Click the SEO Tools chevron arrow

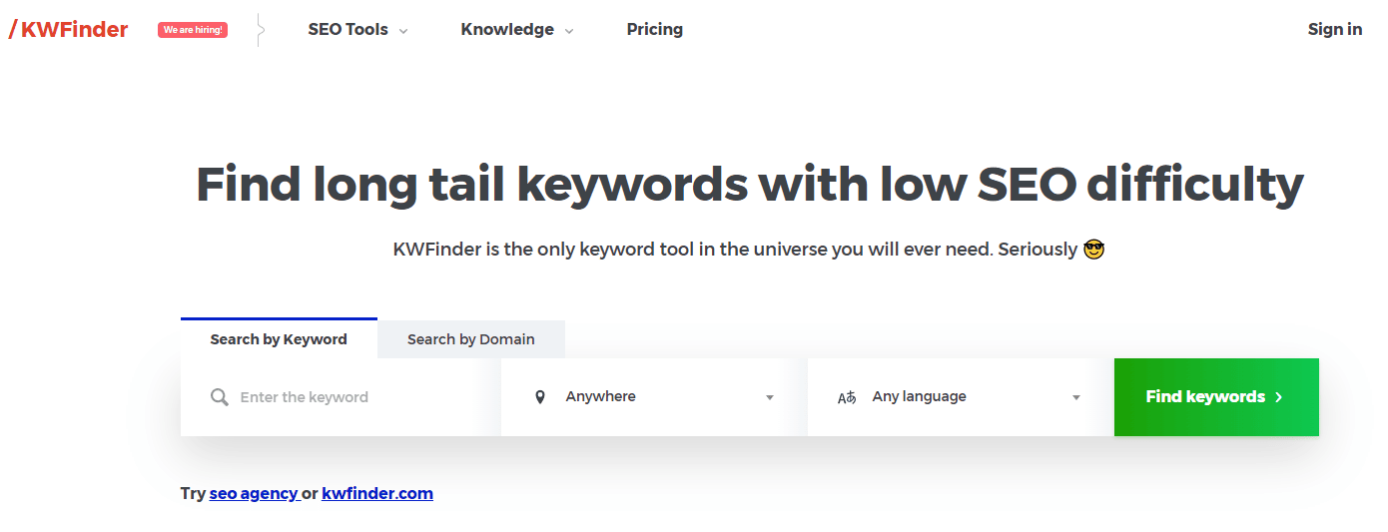pos(403,31)
